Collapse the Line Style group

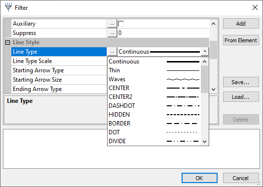(7, 42)
